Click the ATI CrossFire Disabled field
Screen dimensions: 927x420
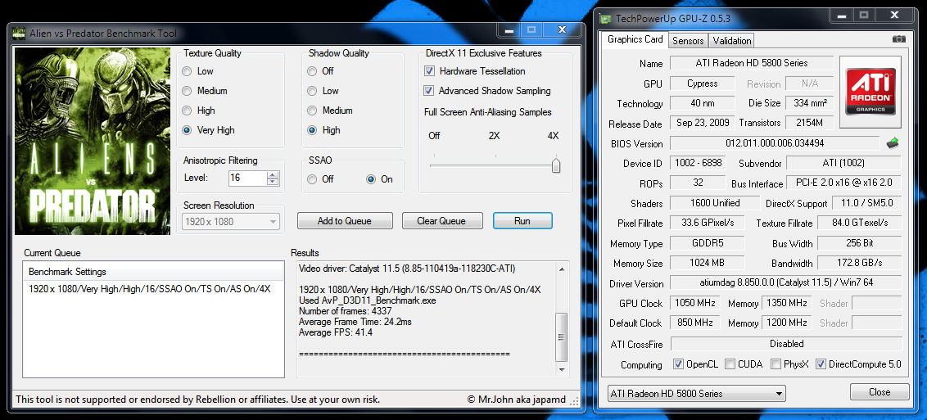click(x=786, y=343)
